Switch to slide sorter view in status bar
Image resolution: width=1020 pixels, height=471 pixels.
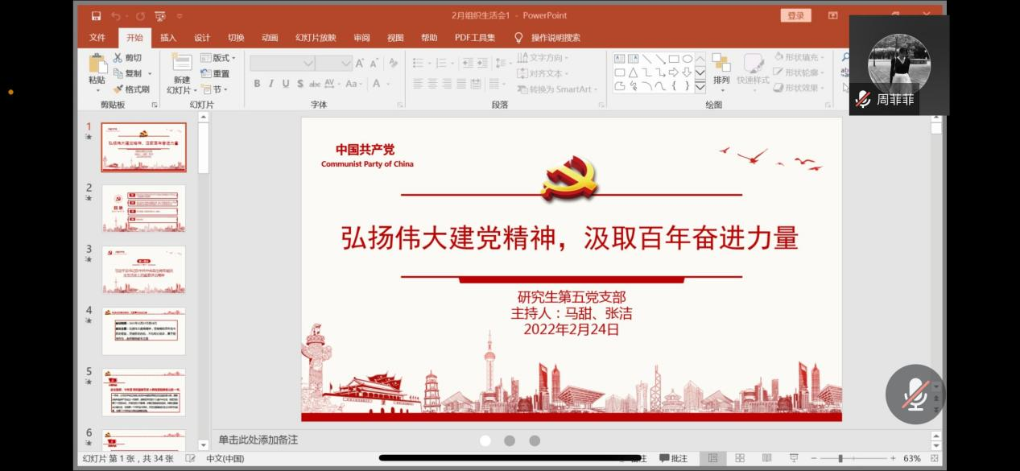pyautogui.click(x=740, y=458)
